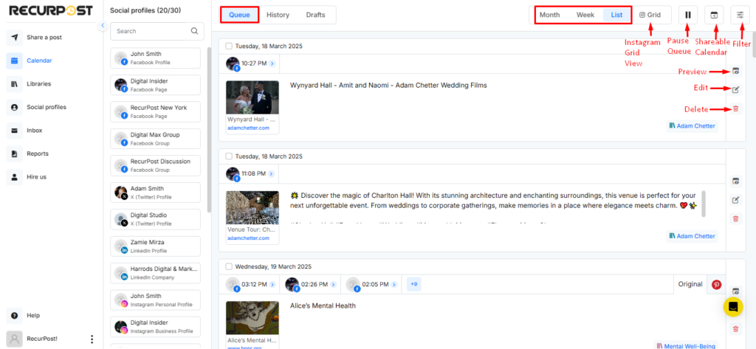Image resolution: width=756 pixels, height=349 pixels.
Task: Click the Charlton Hall venue thumbnail
Action: [252, 208]
